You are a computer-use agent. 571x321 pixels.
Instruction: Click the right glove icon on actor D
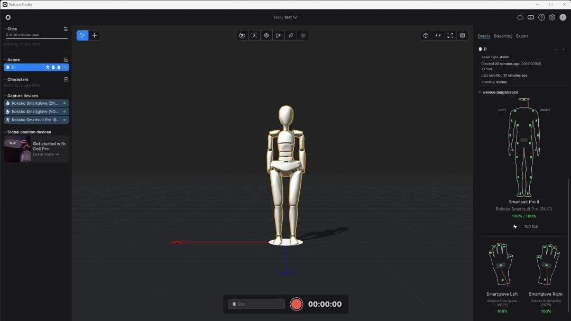coord(59,67)
